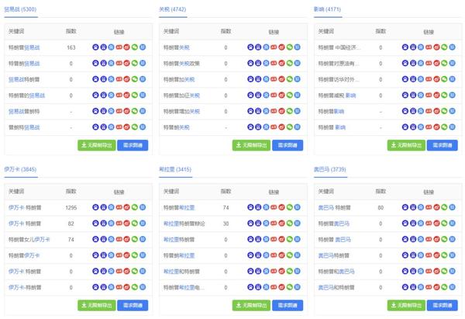The image size is (465, 319).
Task: Click Baidu paw icon in 特朗普 中国经济 row
Action: tap(405, 47)
